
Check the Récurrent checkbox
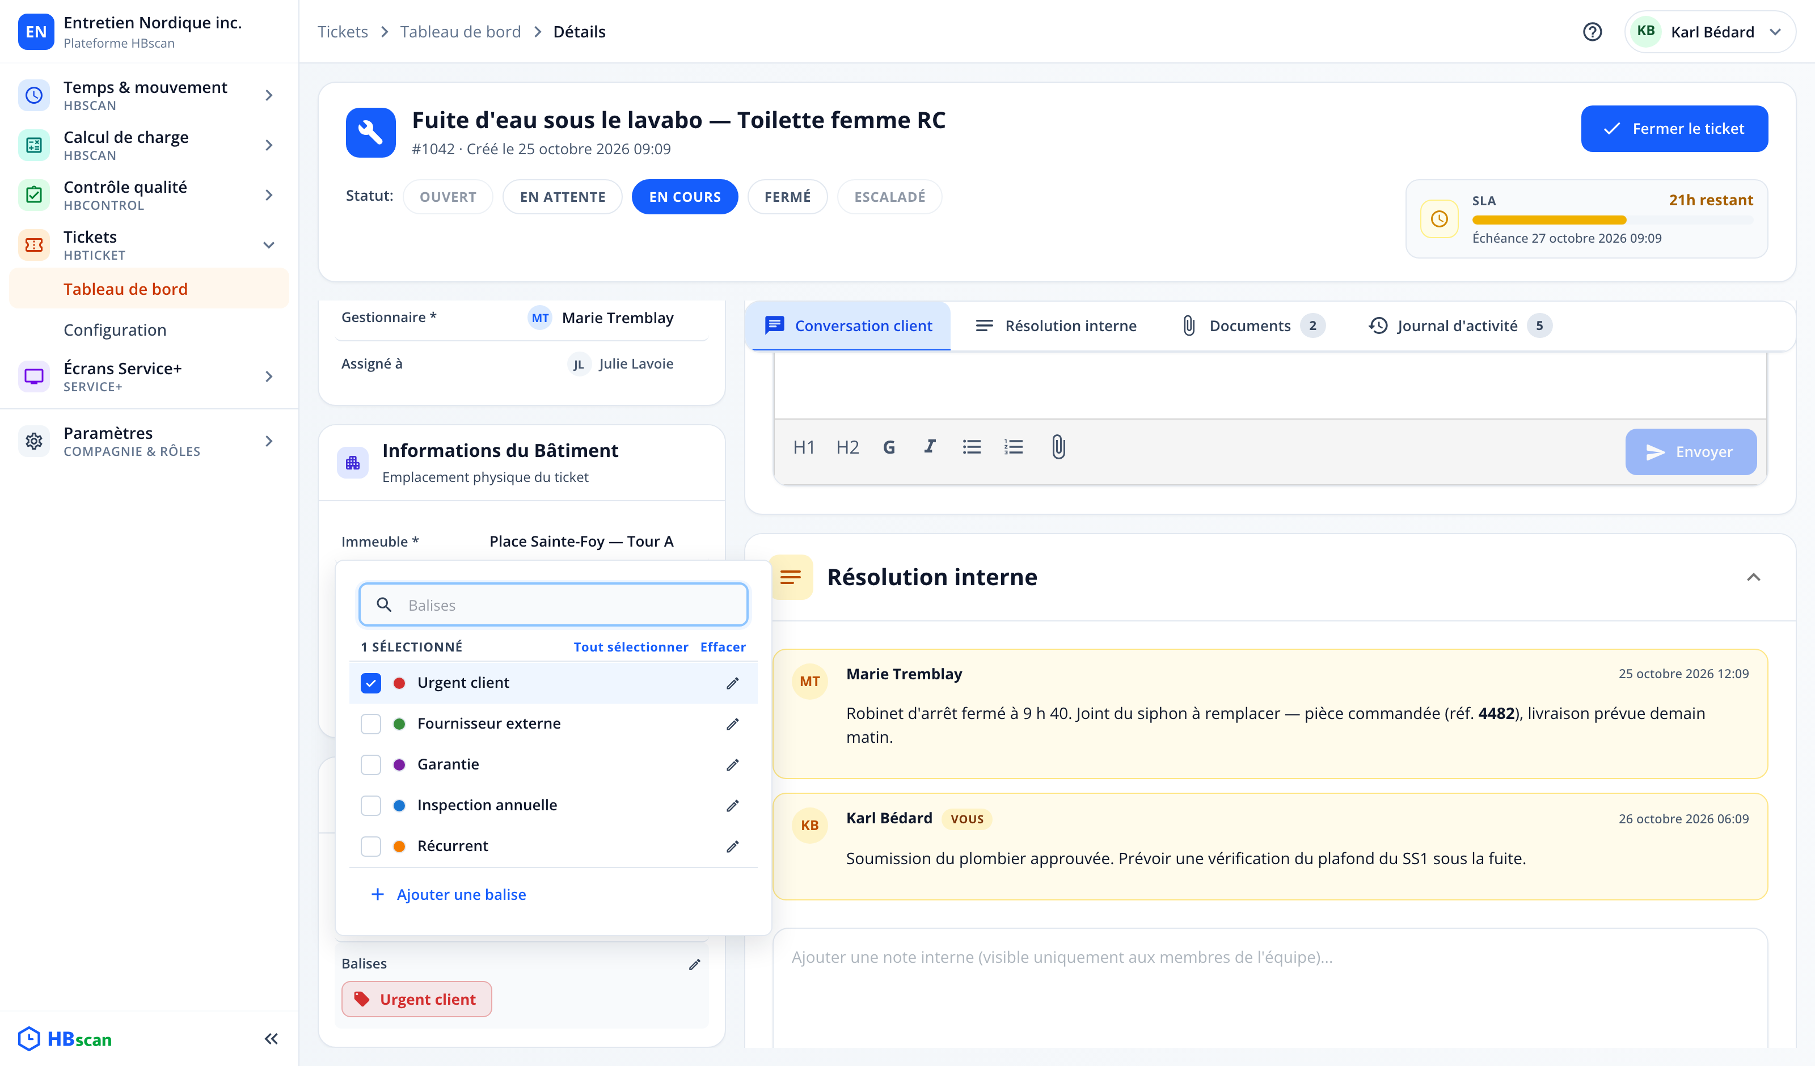pos(370,847)
